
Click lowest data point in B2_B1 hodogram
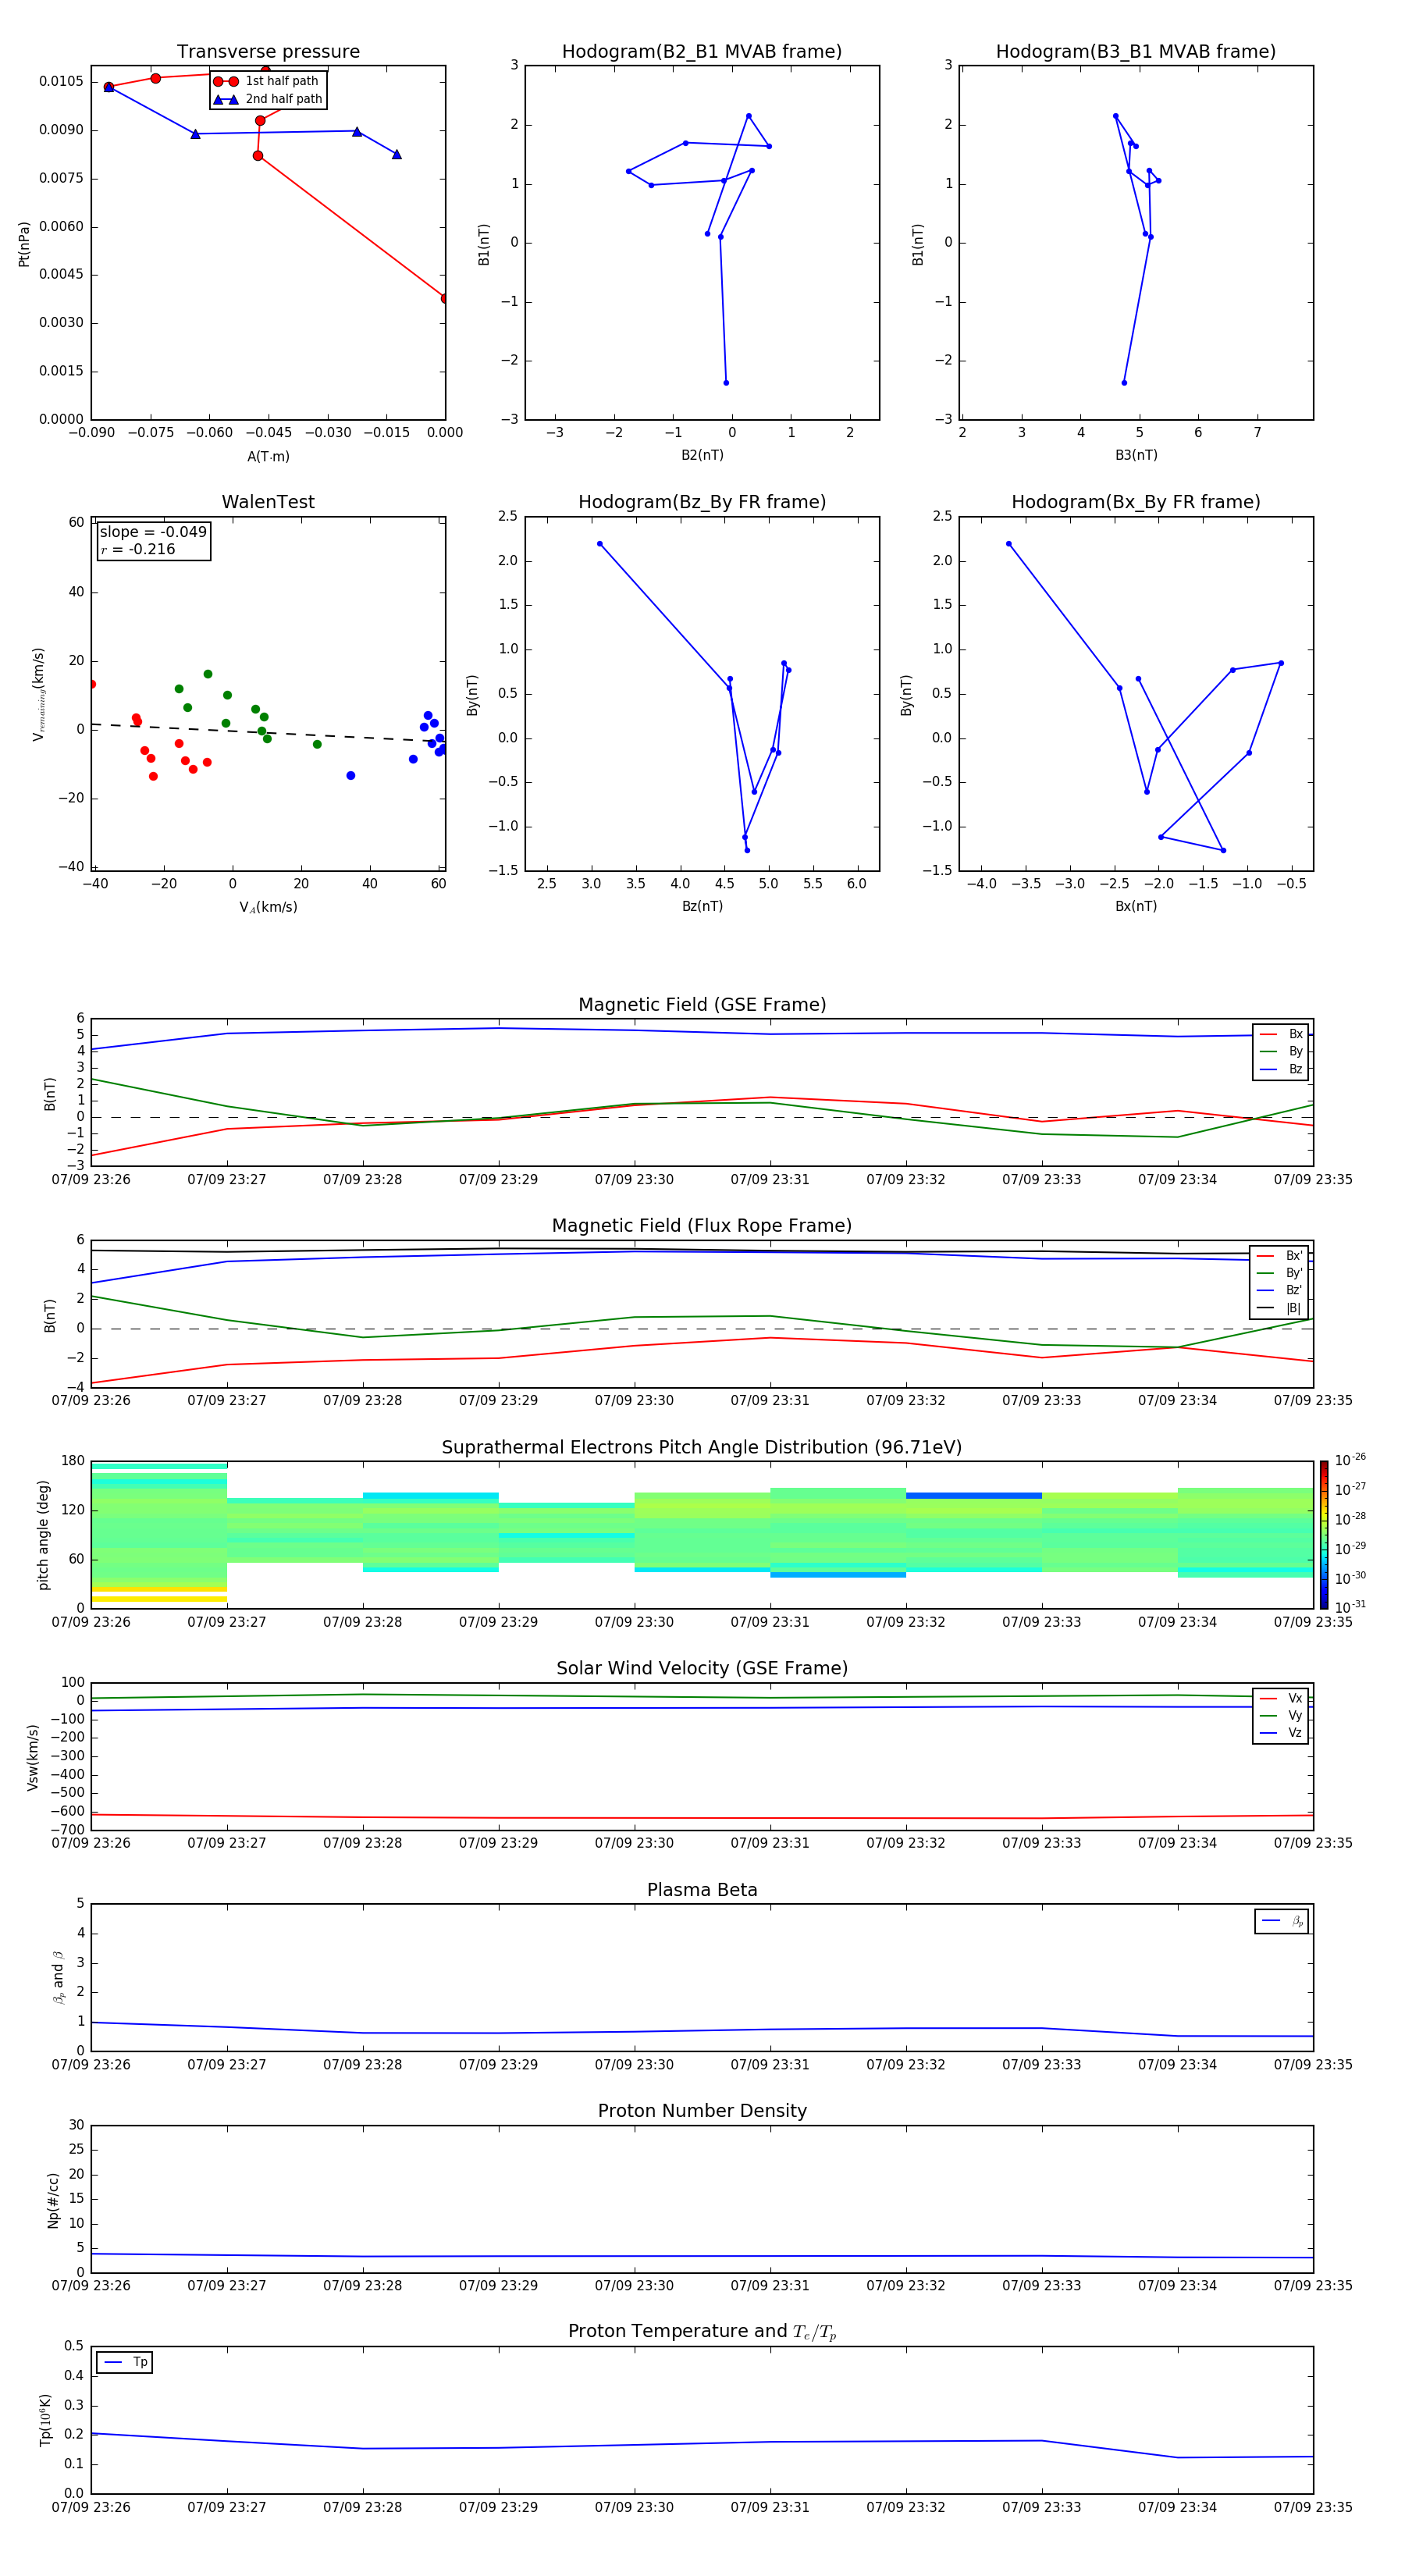click(x=726, y=383)
